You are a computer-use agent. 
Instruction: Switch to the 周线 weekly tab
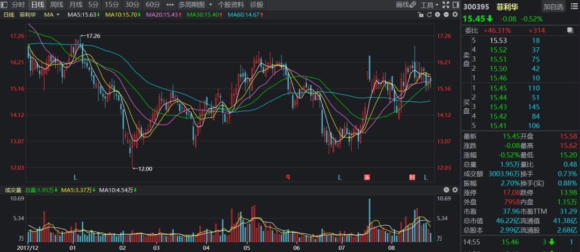tap(57, 5)
